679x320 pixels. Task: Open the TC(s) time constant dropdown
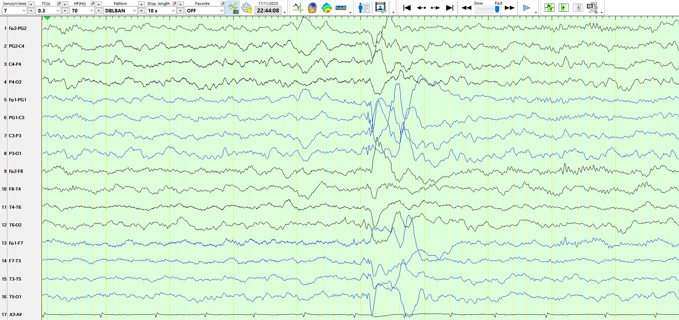48,11
